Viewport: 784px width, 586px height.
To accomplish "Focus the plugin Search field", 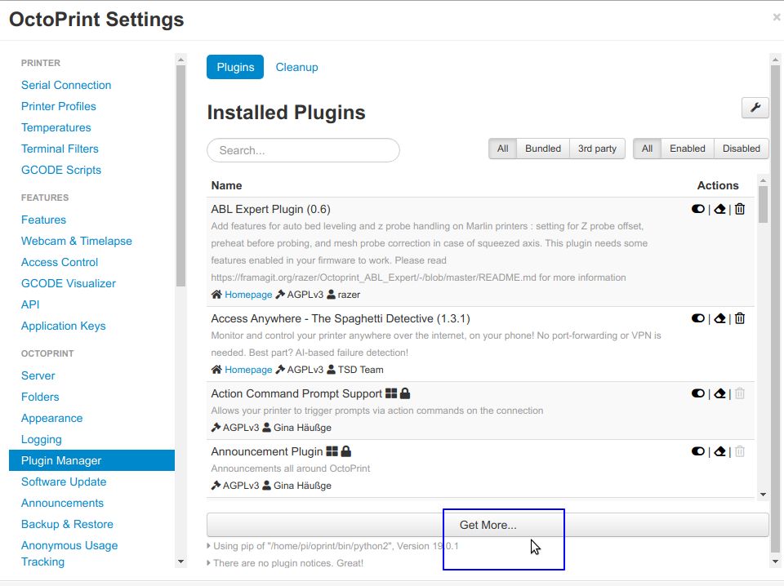I will 303,150.
